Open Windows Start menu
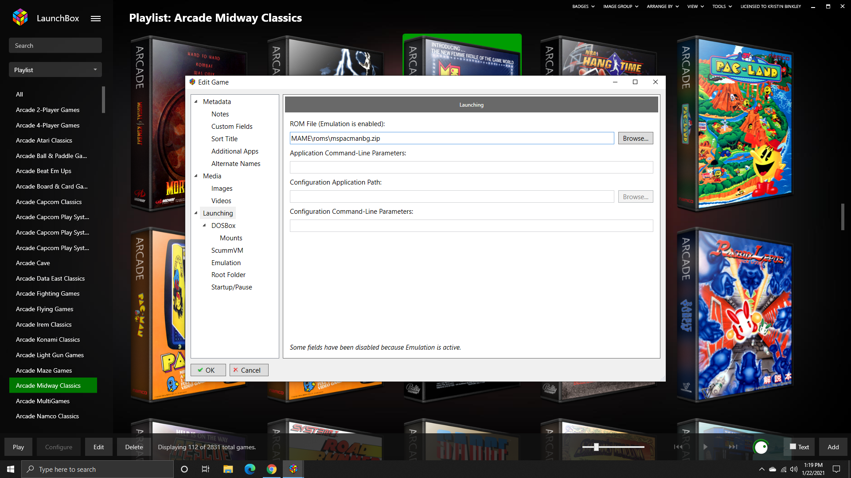 click(x=11, y=469)
